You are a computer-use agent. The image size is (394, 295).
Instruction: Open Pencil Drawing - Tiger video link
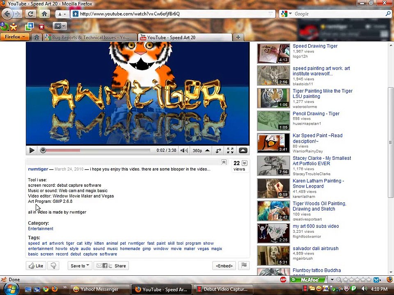(316, 113)
